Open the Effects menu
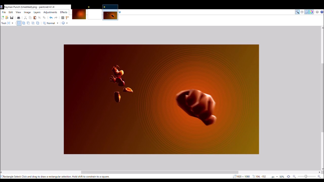 coord(64,12)
